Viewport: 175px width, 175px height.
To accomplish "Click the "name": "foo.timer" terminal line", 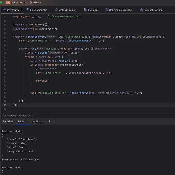I will click(x=22, y=139).
